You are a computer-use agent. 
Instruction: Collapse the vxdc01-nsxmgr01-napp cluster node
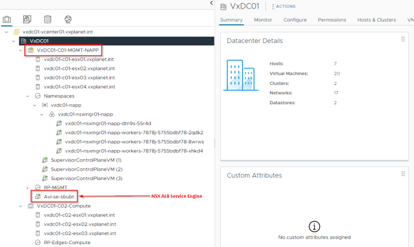pos(42,114)
